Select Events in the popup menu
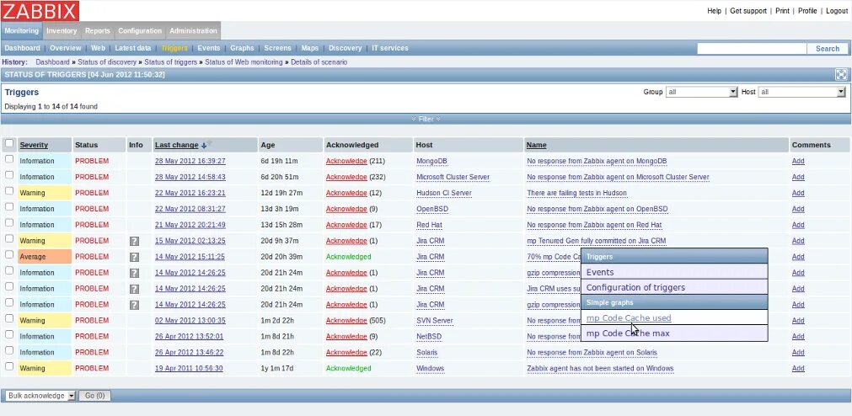 coord(674,272)
